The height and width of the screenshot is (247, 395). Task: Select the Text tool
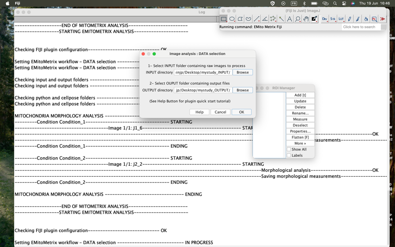pyautogui.click(x=290, y=19)
